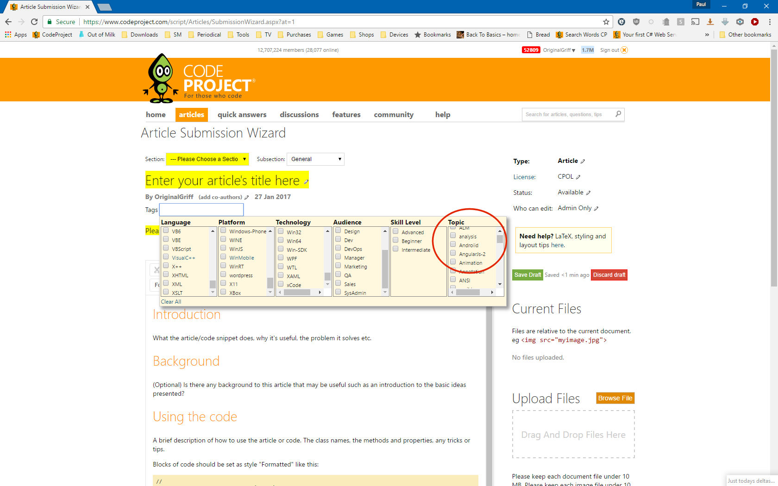Image resolution: width=778 pixels, height=486 pixels.
Task: Select the Advanced skill level checkbox
Action: pyautogui.click(x=395, y=231)
